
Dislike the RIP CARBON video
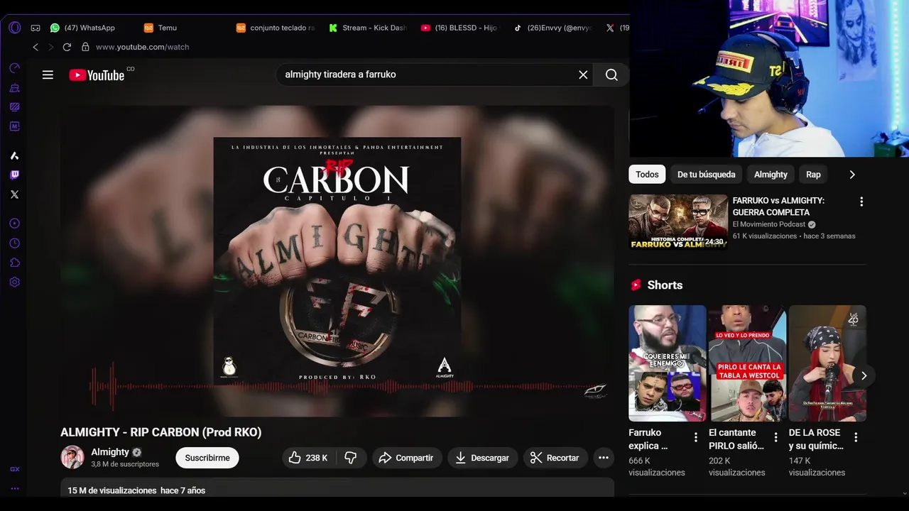(x=351, y=458)
